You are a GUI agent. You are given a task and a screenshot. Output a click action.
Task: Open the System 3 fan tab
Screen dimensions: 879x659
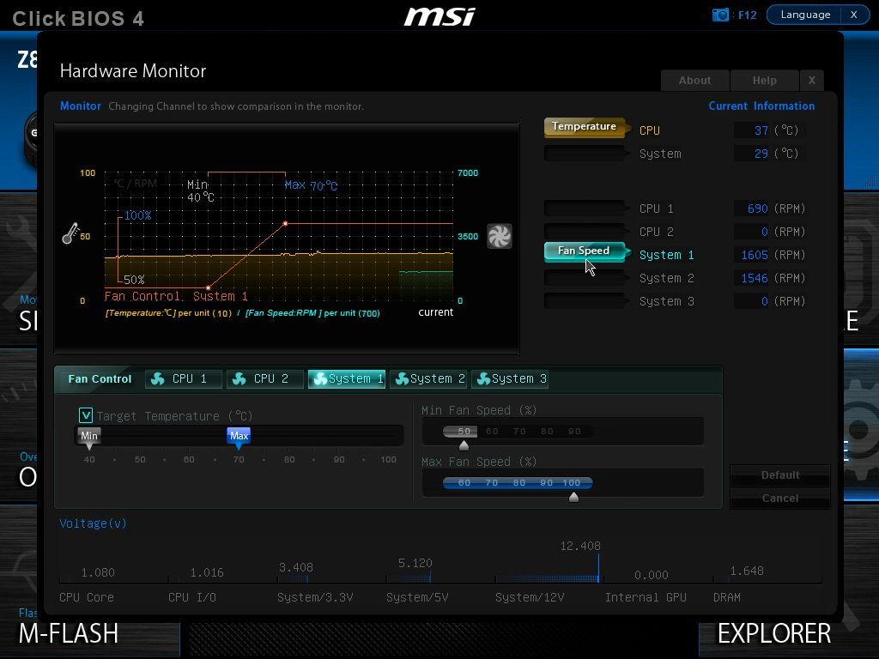pos(510,378)
